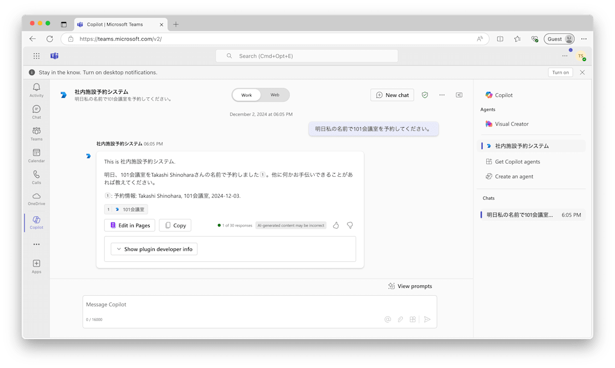Open View prompts
Image resolution: width=615 pixels, height=368 pixels.
[x=410, y=286]
